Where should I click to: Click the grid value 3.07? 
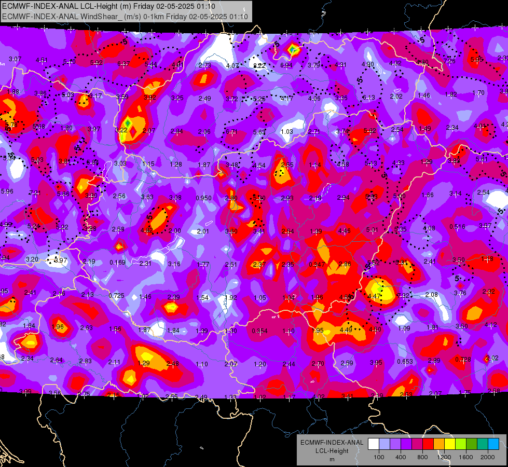click(15, 59)
